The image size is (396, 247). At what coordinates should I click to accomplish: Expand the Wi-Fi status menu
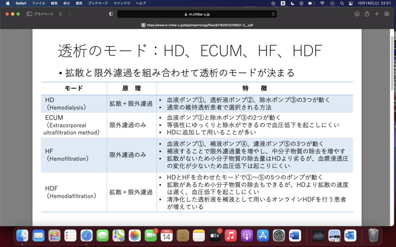pyautogui.click(x=322, y=3)
